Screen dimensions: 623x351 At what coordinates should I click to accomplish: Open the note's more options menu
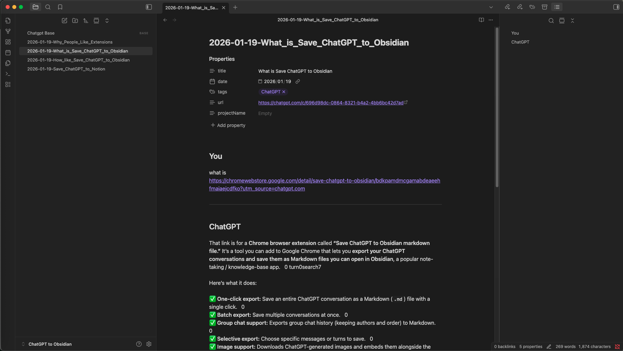pos(491,20)
